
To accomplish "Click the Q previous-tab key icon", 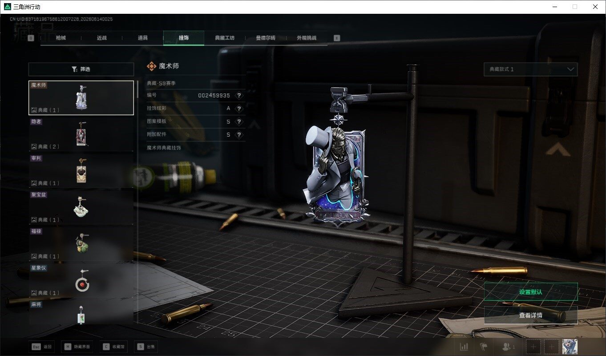I will (31, 38).
